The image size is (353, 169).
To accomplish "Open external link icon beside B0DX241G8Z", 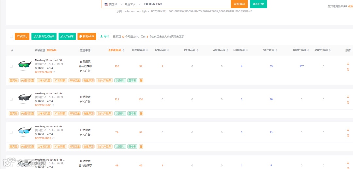I will 53,105.
